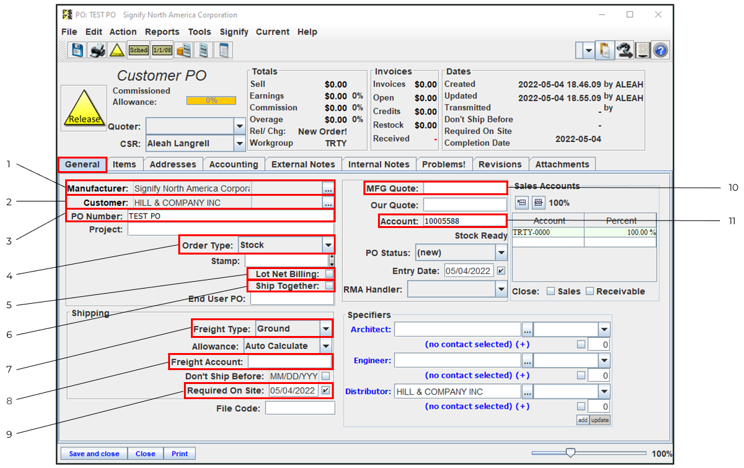Expand the CSR dropdown
The height and width of the screenshot is (468, 744).
coord(240,143)
